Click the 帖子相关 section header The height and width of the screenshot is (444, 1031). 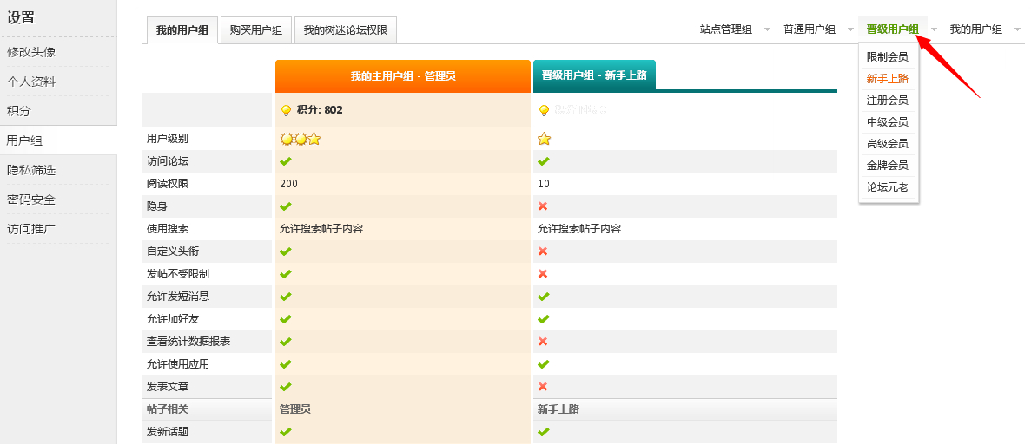tap(168, 409)
